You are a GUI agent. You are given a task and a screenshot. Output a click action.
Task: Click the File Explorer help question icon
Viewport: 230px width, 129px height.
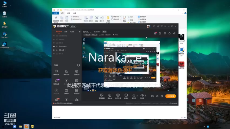(x=185, y=13)
